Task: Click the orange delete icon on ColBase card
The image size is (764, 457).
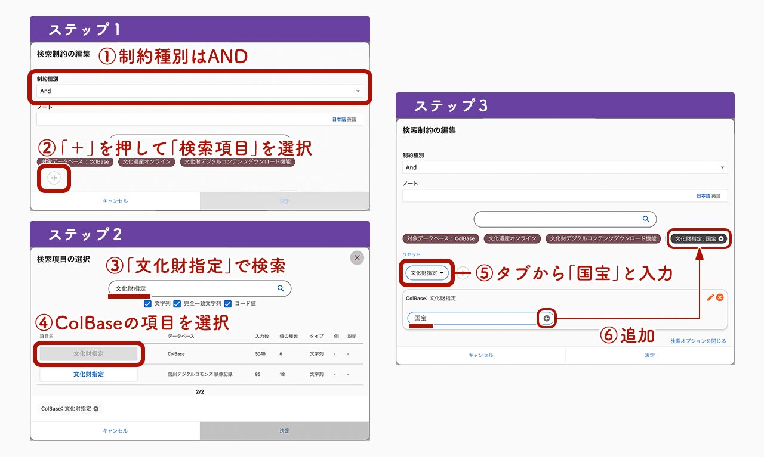Action: point(720,297)
